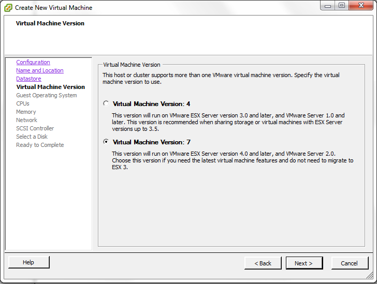Viewport: 377px width, 284px height.
Task: Cancel the new virtual machine wizard
Action: click(350, 263)
